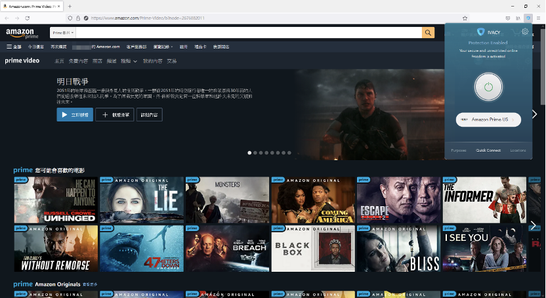Viewport: 546px width, 298px height.
Task: Switch to the Locations tab in Ivacy
Action: [518, 150]
